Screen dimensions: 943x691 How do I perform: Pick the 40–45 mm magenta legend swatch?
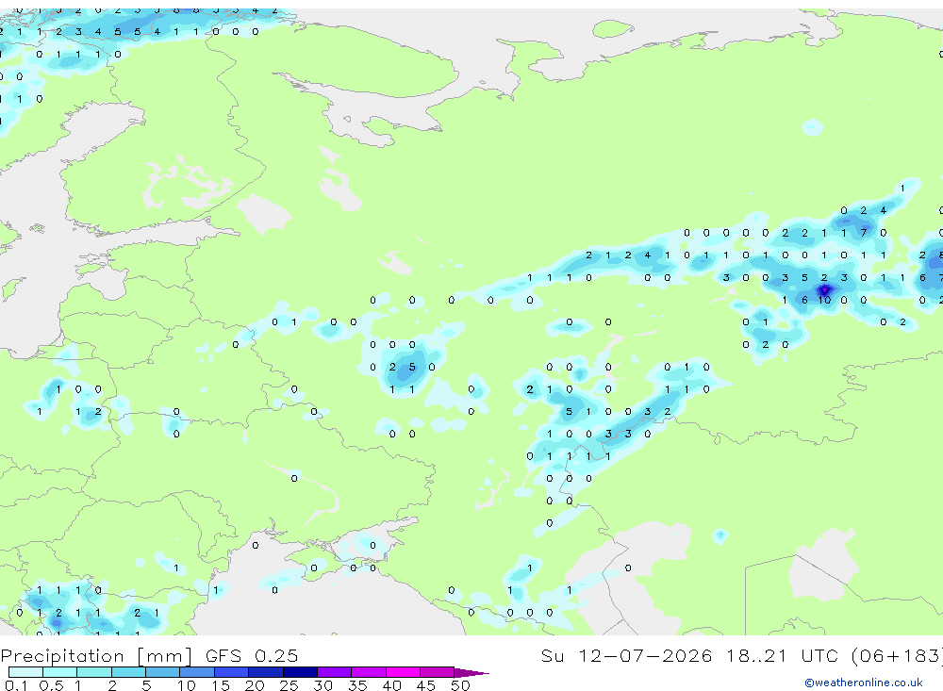(403, 672)
